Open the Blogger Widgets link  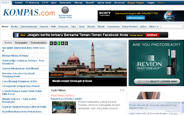coord(136,3)
